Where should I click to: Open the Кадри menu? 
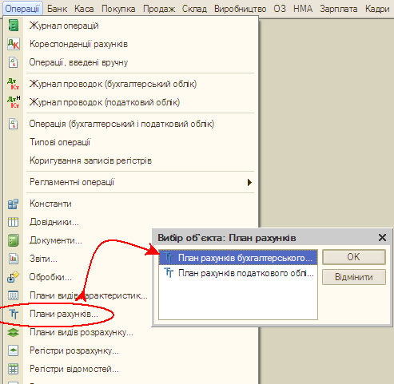[x=377, y=9]
